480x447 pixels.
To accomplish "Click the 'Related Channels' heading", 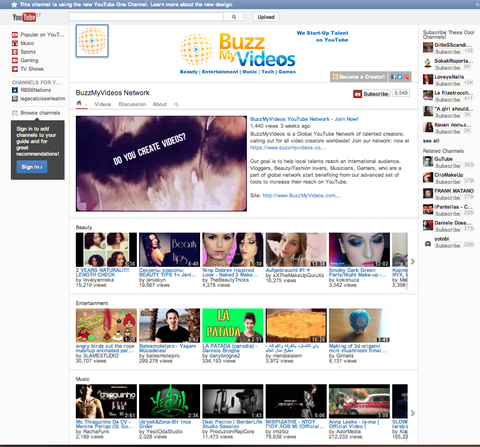I will [444, 151].
